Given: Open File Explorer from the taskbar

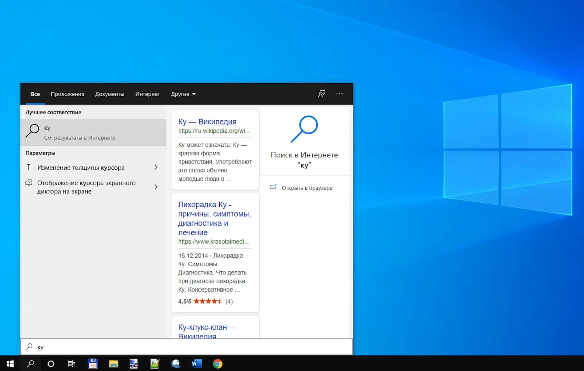Looking at the screenshot, I should coord(113,364).
